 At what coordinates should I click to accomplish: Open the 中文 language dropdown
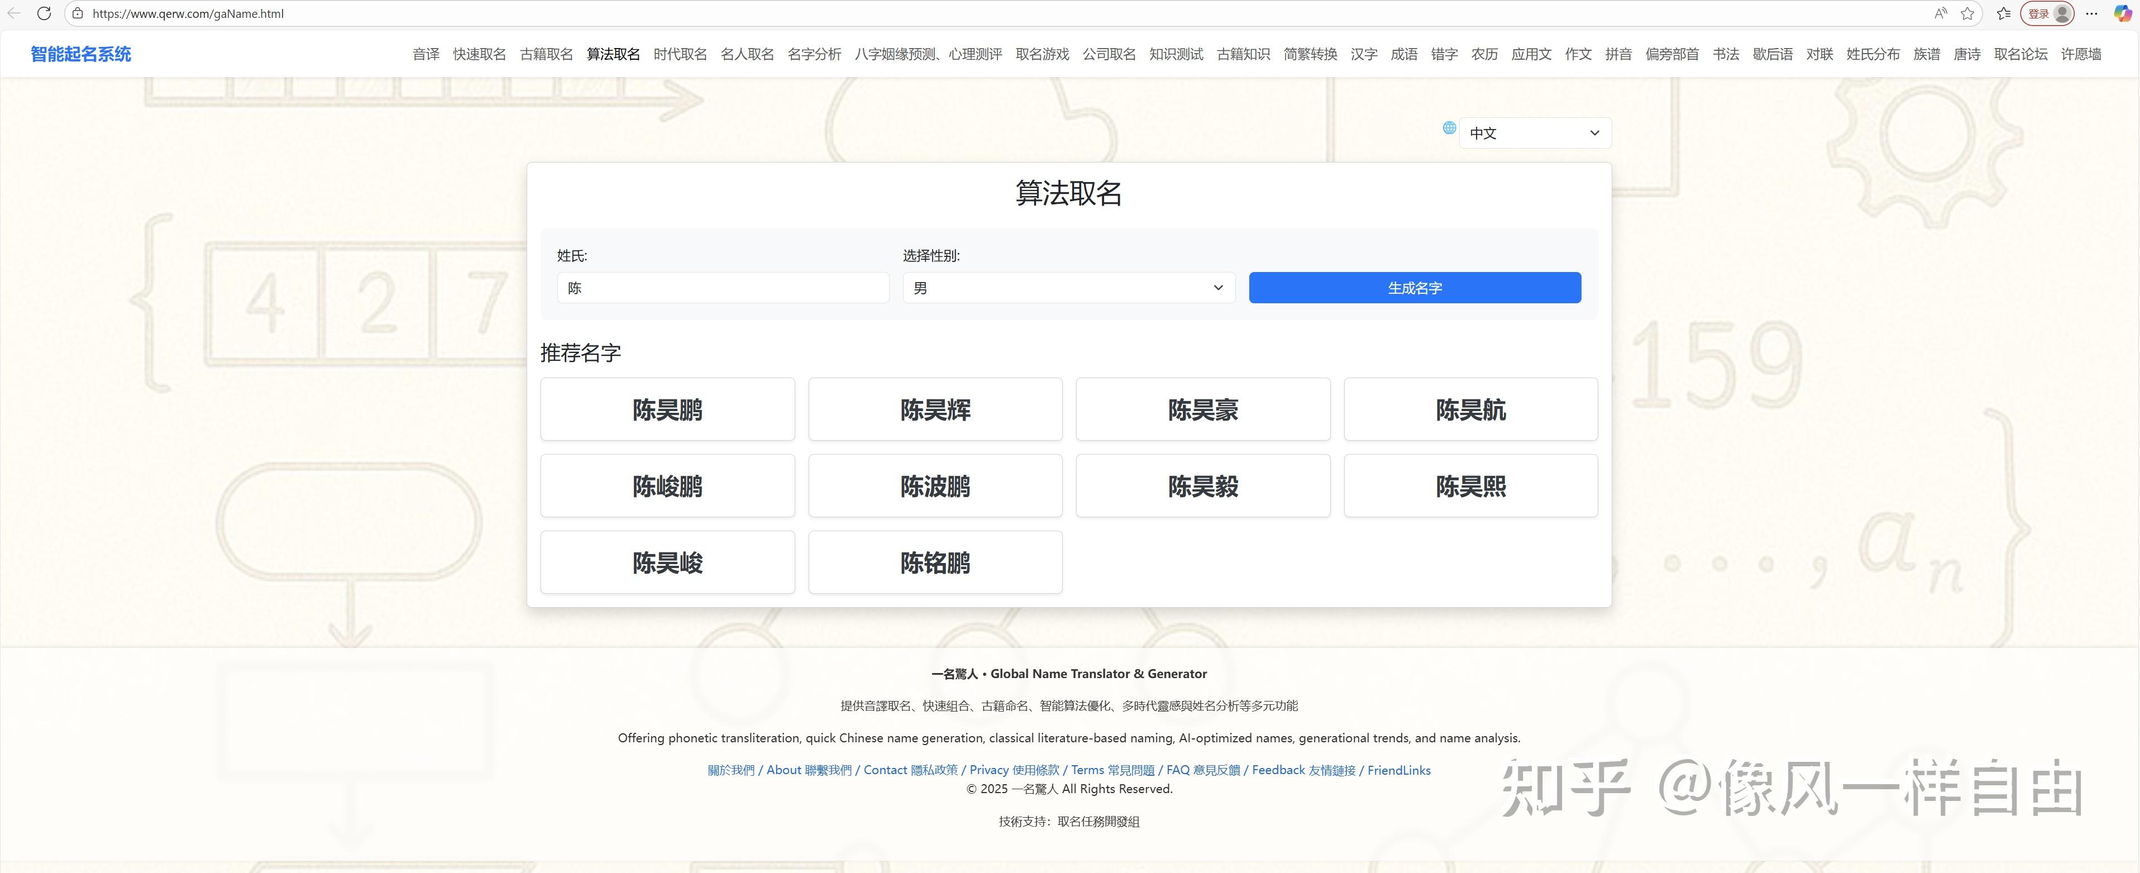pyautogui.click(x=1535, y=133)
